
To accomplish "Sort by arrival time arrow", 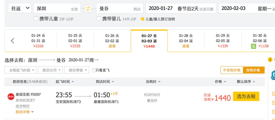I will coord(113,82).
